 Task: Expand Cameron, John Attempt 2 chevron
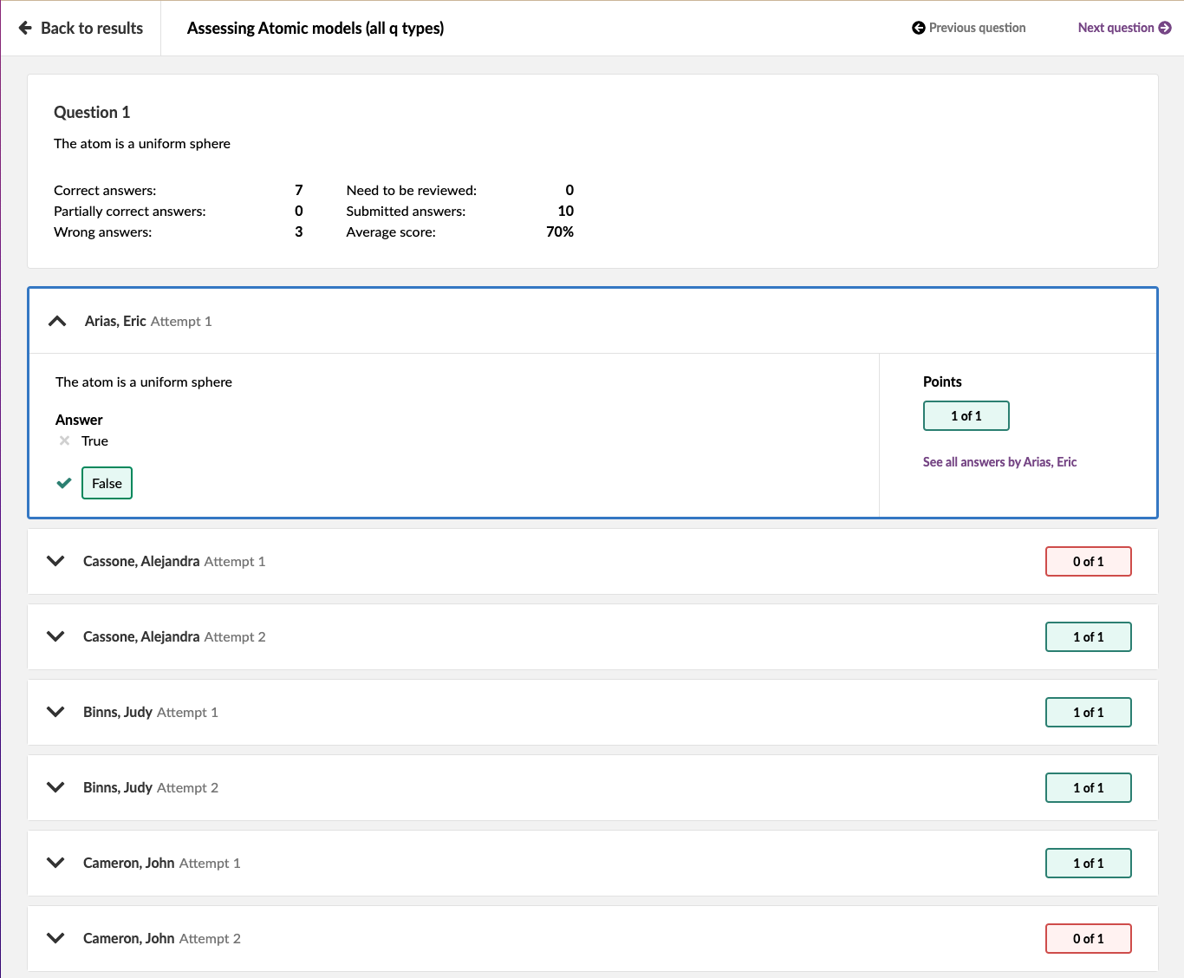pos(55,938)
